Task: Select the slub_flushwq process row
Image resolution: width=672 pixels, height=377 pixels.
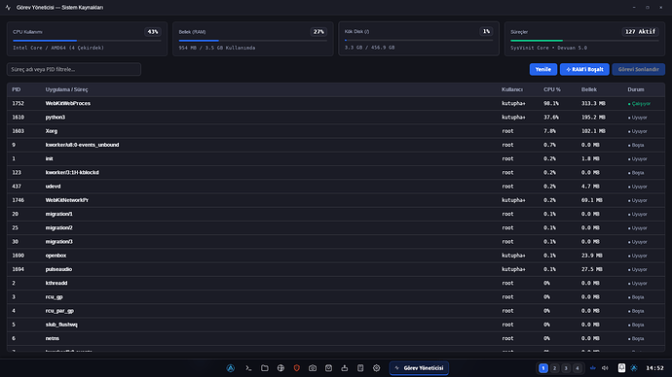Action: (x=336, y=325)
